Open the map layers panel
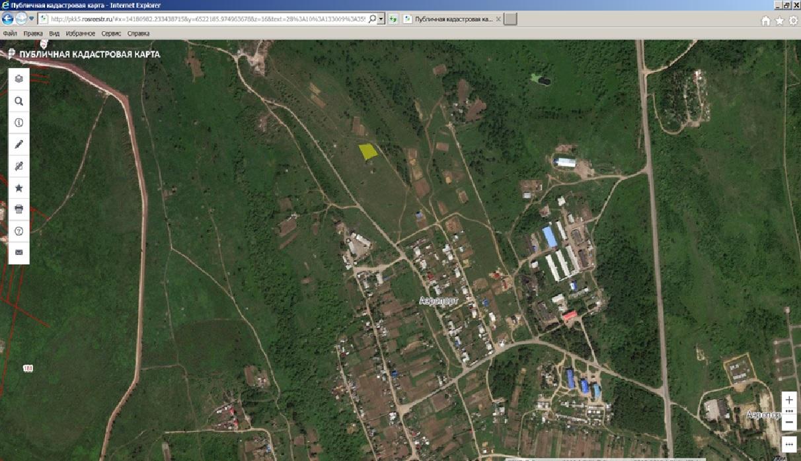 click(x=19, y=78)
